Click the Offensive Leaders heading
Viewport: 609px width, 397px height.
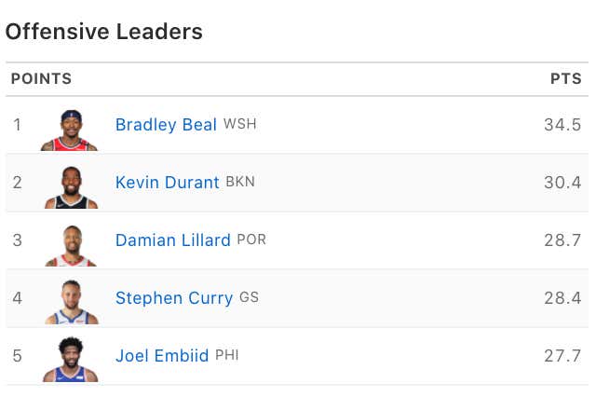pyautogui.click(x=103, y=32)
